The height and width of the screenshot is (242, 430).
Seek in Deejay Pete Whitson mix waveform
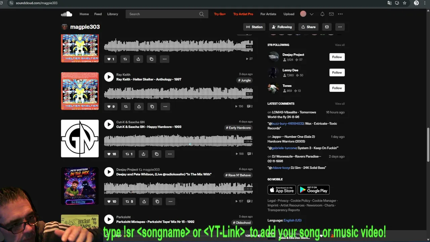(x=178, y=188)
